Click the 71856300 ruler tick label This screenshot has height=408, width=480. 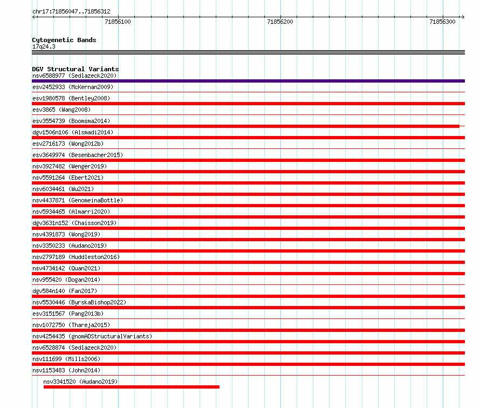tap(442, 22)
